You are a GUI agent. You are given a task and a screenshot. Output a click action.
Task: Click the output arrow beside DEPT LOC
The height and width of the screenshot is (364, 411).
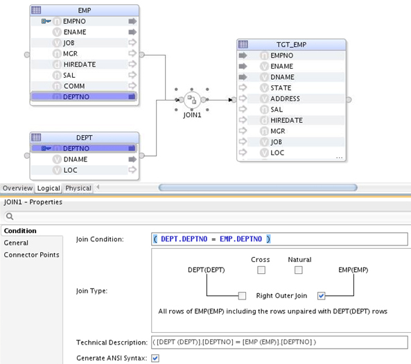tap(132, 170)
